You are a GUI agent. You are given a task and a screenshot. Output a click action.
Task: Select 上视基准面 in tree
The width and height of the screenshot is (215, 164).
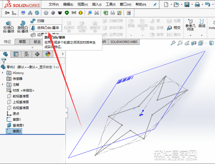(18, 102)
